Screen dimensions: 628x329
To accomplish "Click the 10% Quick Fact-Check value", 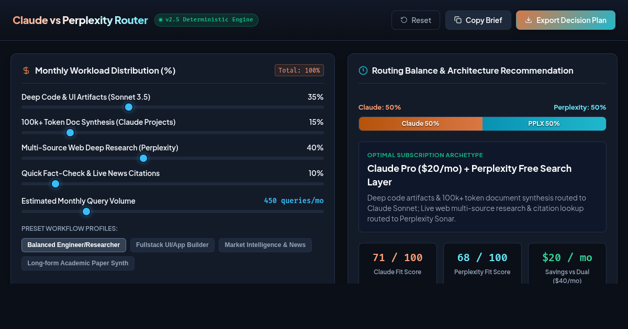I will (x=316, y=173).
